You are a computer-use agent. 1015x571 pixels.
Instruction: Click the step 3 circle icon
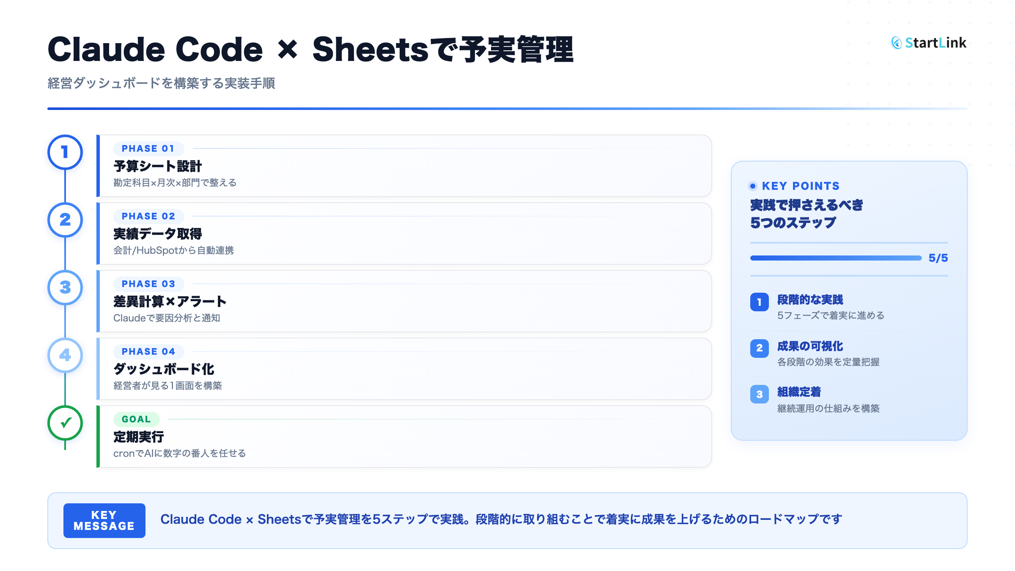(x=65, y=288)
